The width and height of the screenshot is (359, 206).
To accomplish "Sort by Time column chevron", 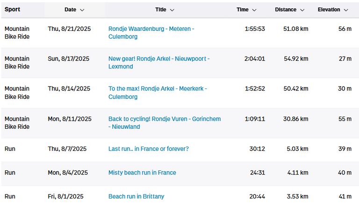I will click(254, 10).
